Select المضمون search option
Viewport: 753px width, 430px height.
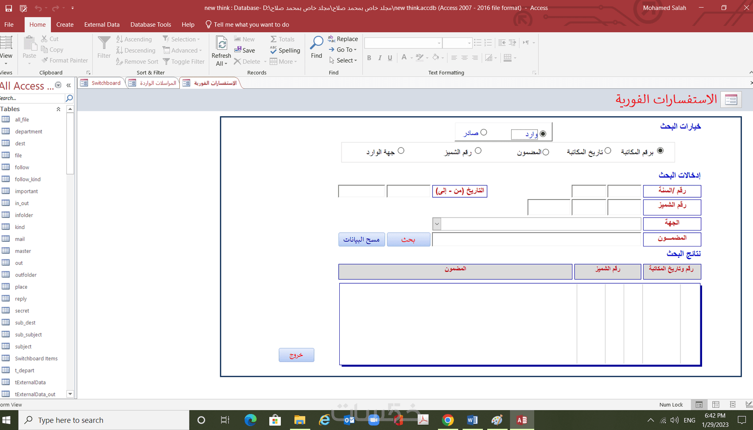click(546, 152)
